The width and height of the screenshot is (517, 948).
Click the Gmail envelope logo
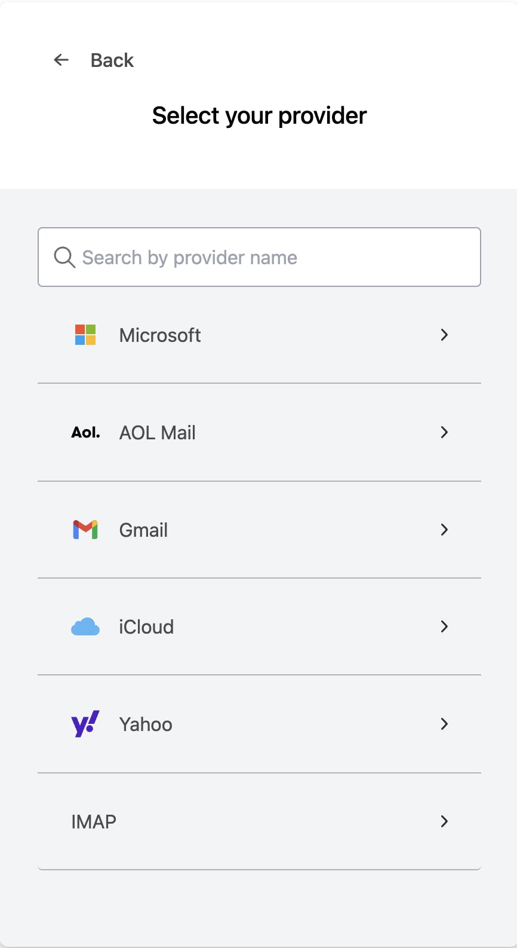pos(85,530)
